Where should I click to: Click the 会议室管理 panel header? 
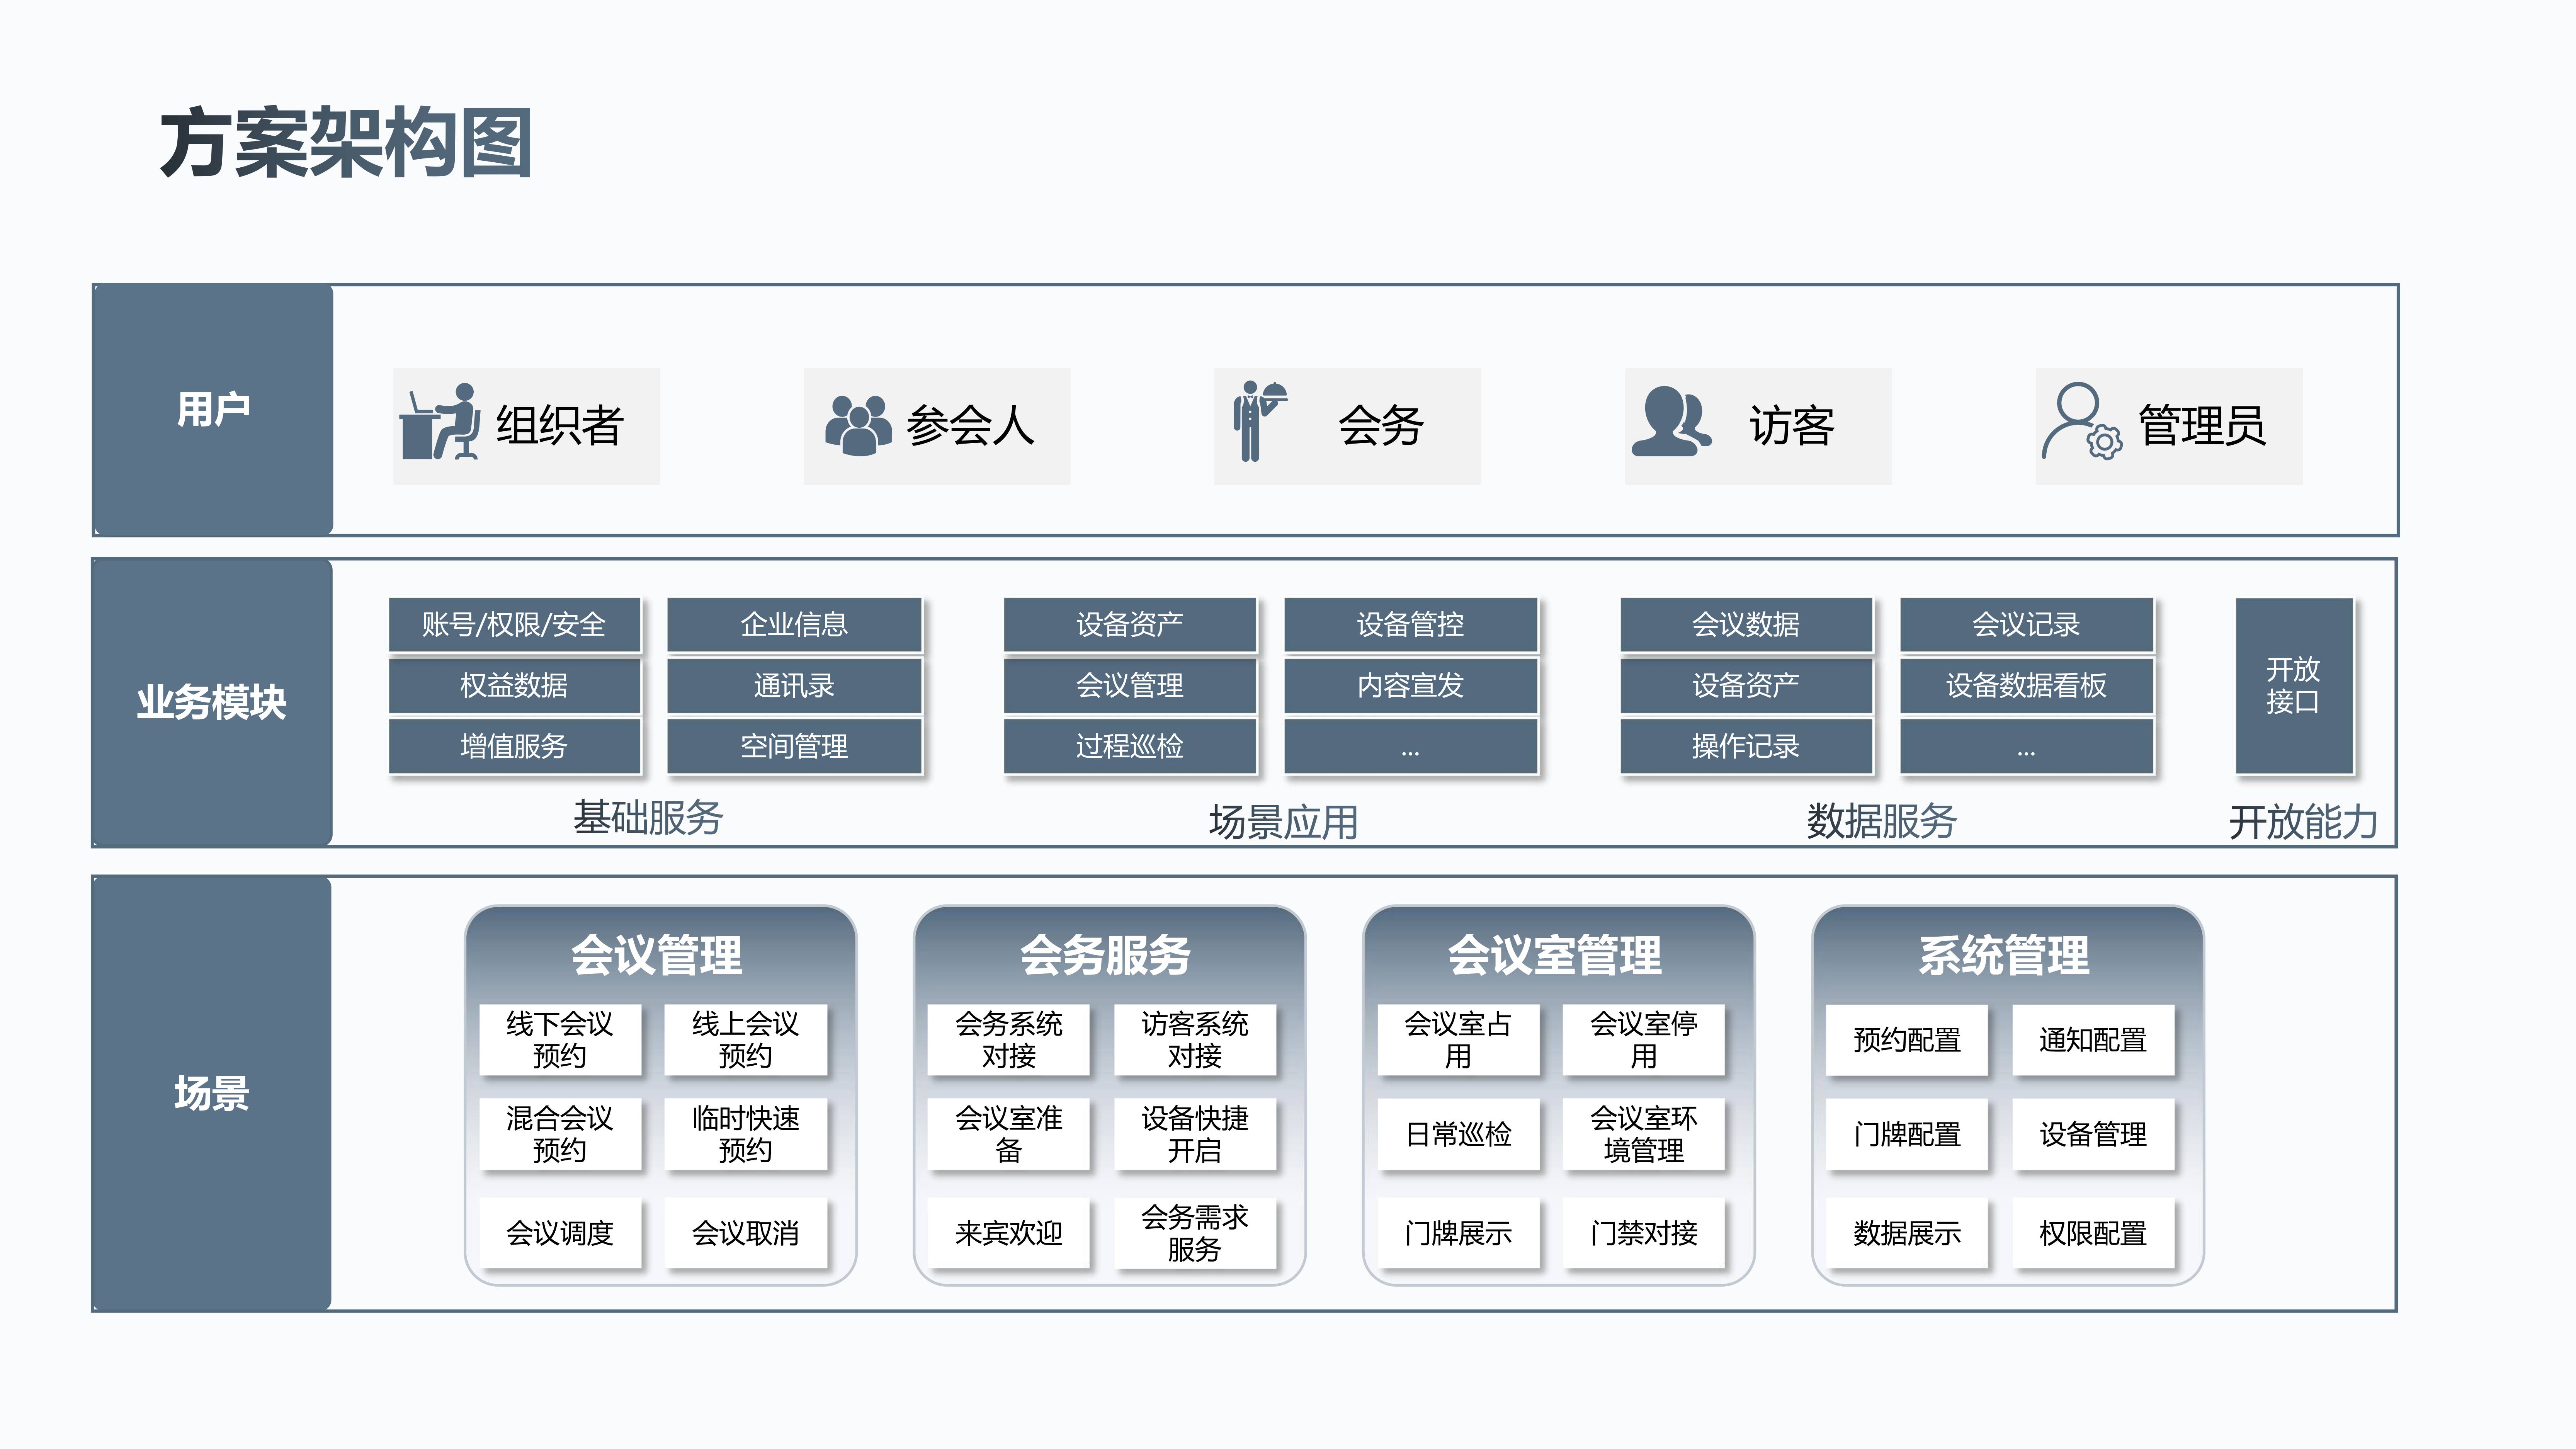coord(1555,955)
